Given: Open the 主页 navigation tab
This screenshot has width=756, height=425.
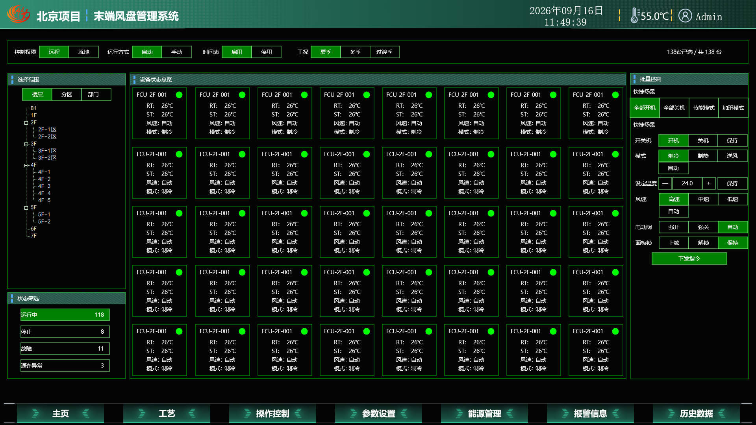Looking at the screenshot, I should point(60,414).
